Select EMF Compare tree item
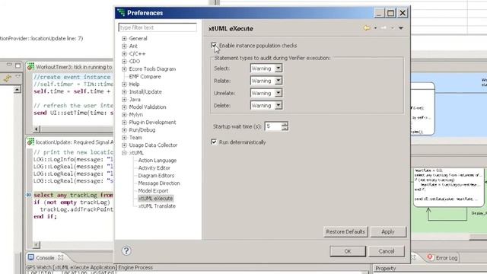This screenshot has height=274, width=487. (145, 76)
